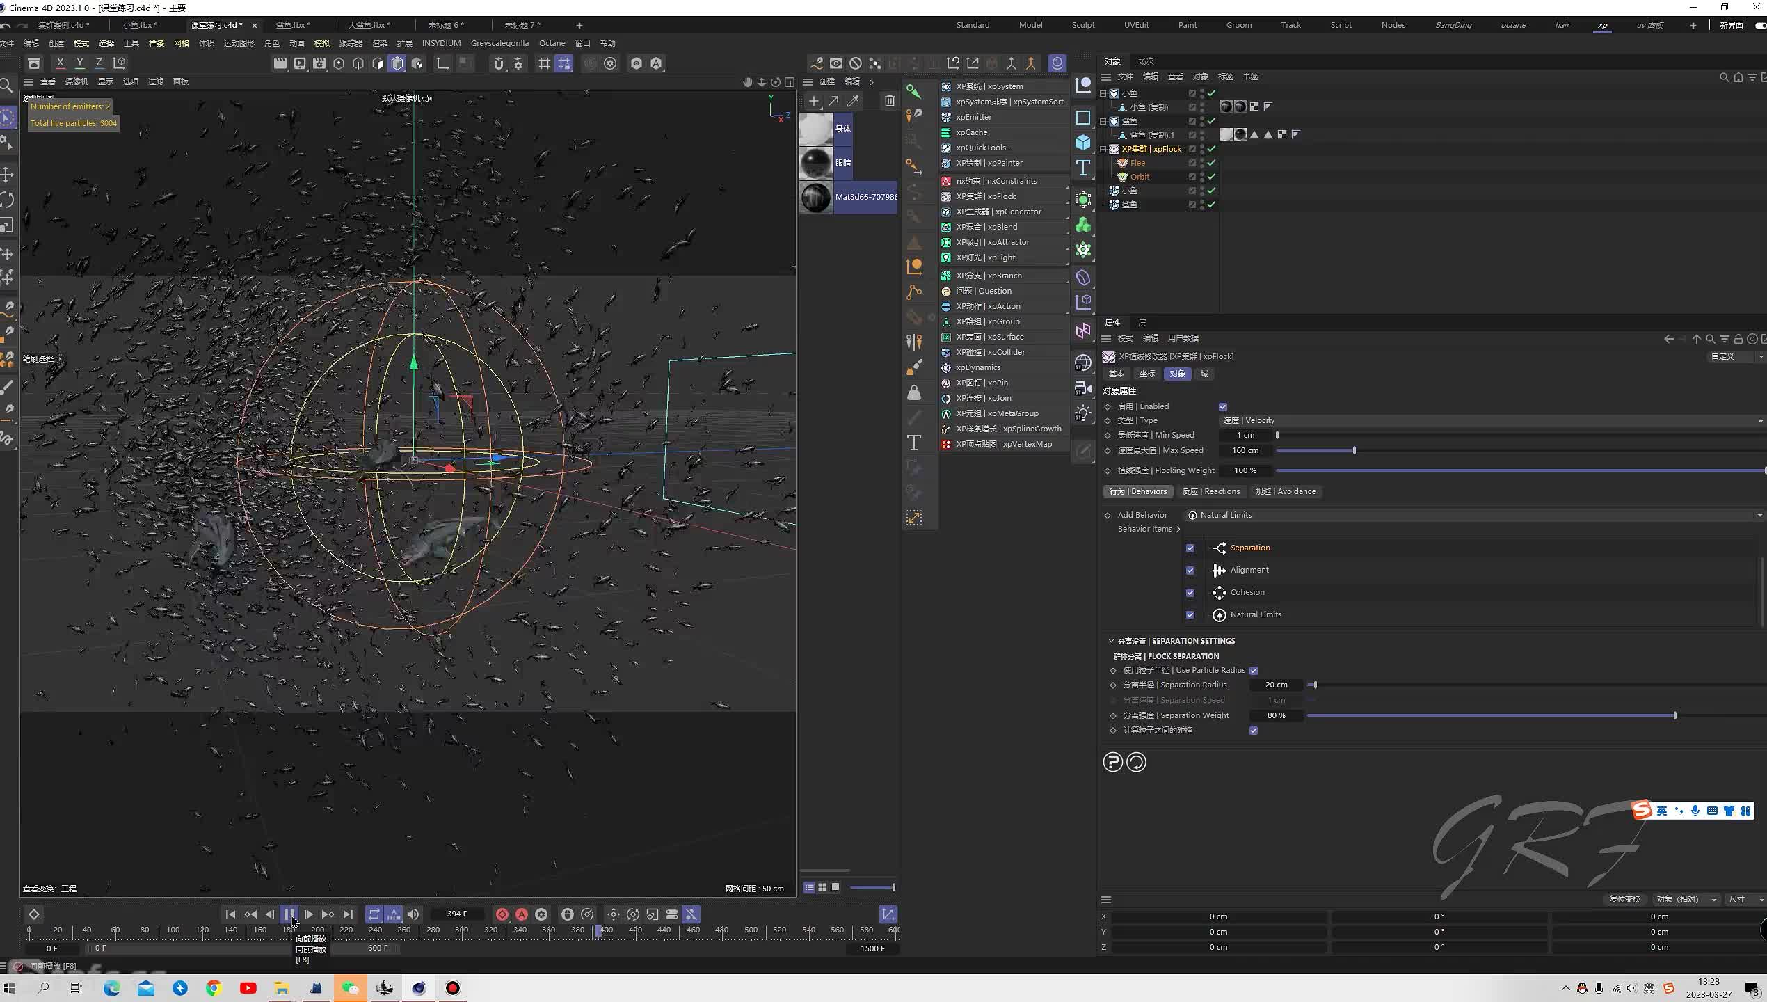The width and height of the screenshot is (1767, 1002).
Task: Disable the 启用 | Enabled checkbox
Action: click(x=1223, y=407)
